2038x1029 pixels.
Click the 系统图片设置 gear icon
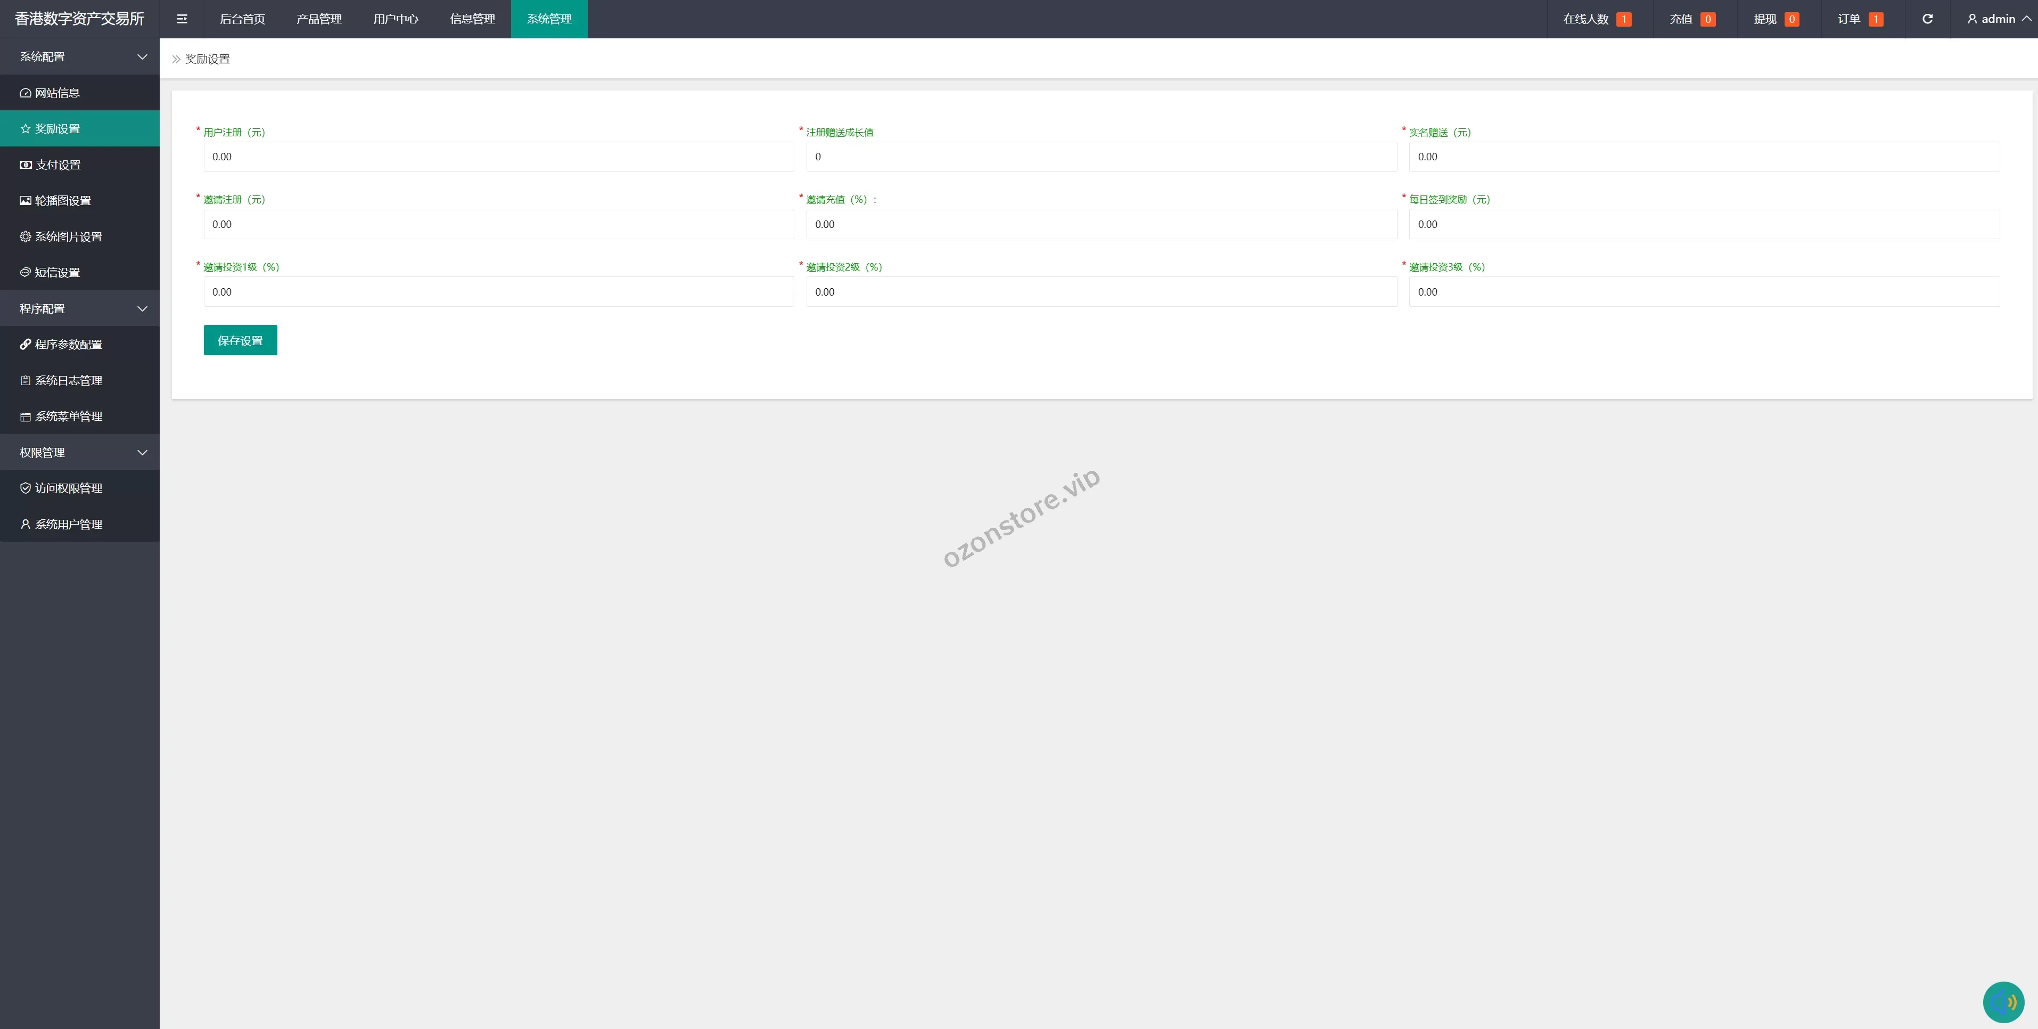click(x=26, y=236)
